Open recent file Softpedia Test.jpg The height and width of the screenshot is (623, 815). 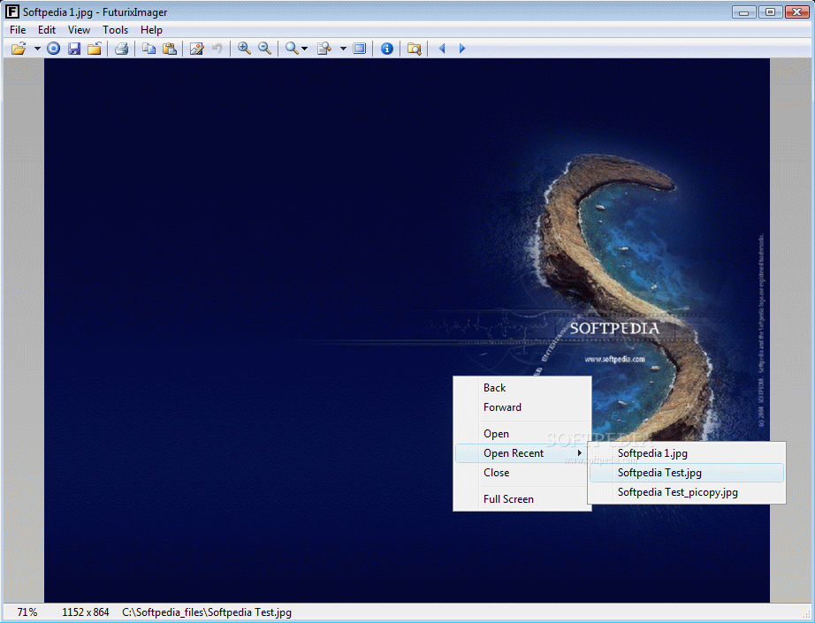(687, 473)
